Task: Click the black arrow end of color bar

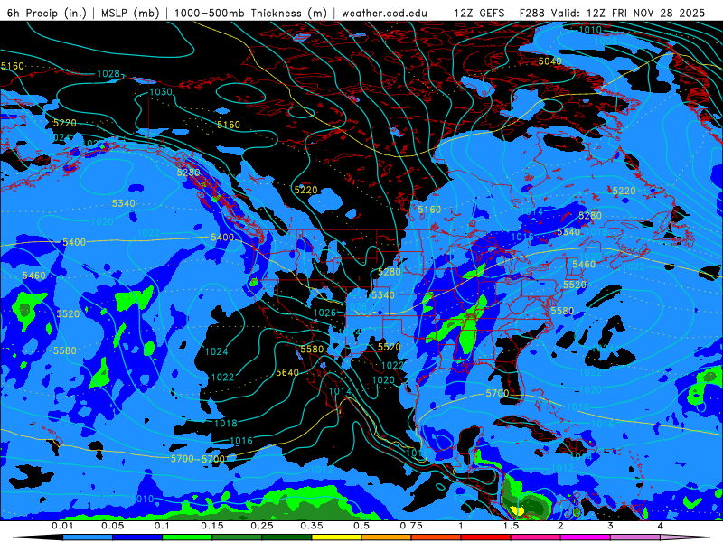Action: (x=37, y=537)
